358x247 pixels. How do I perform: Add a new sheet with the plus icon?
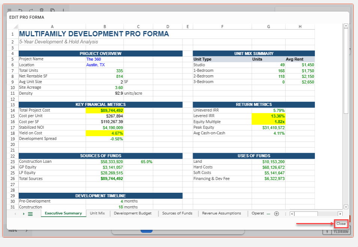tap(277, 213)
